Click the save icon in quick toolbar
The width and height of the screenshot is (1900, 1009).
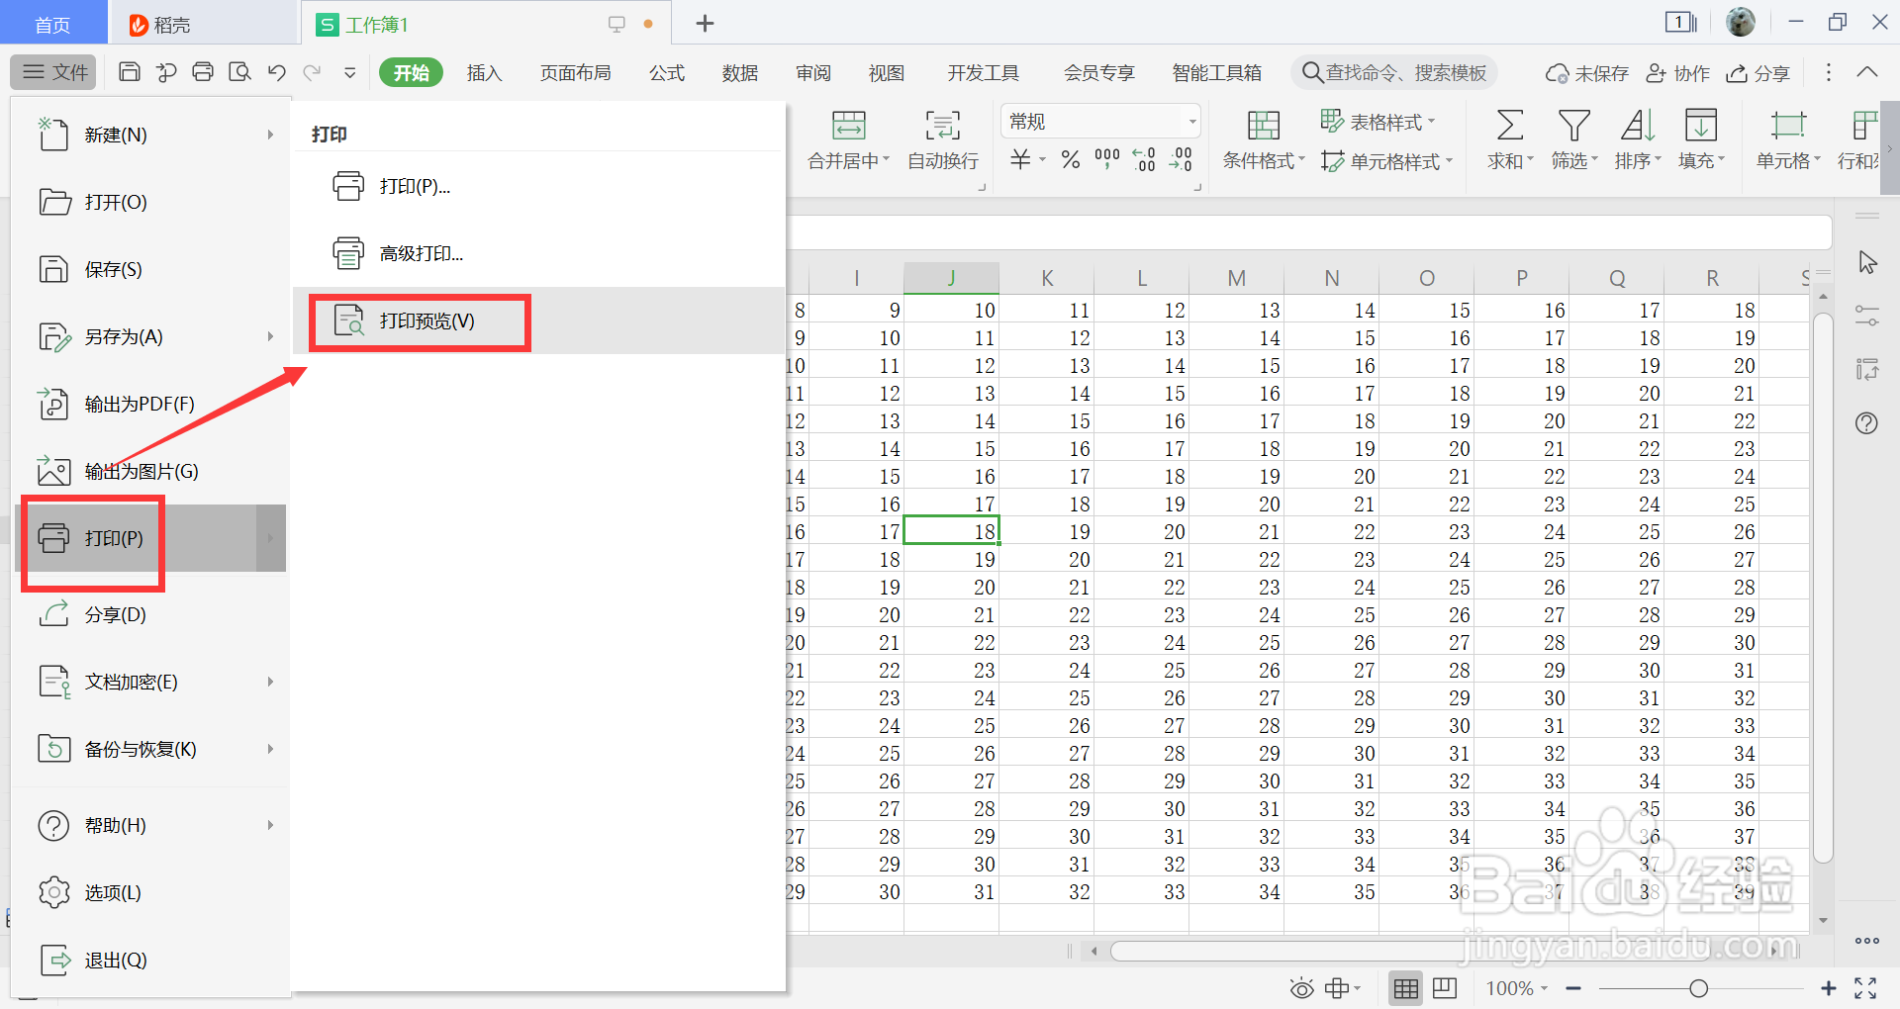[129, 72]
